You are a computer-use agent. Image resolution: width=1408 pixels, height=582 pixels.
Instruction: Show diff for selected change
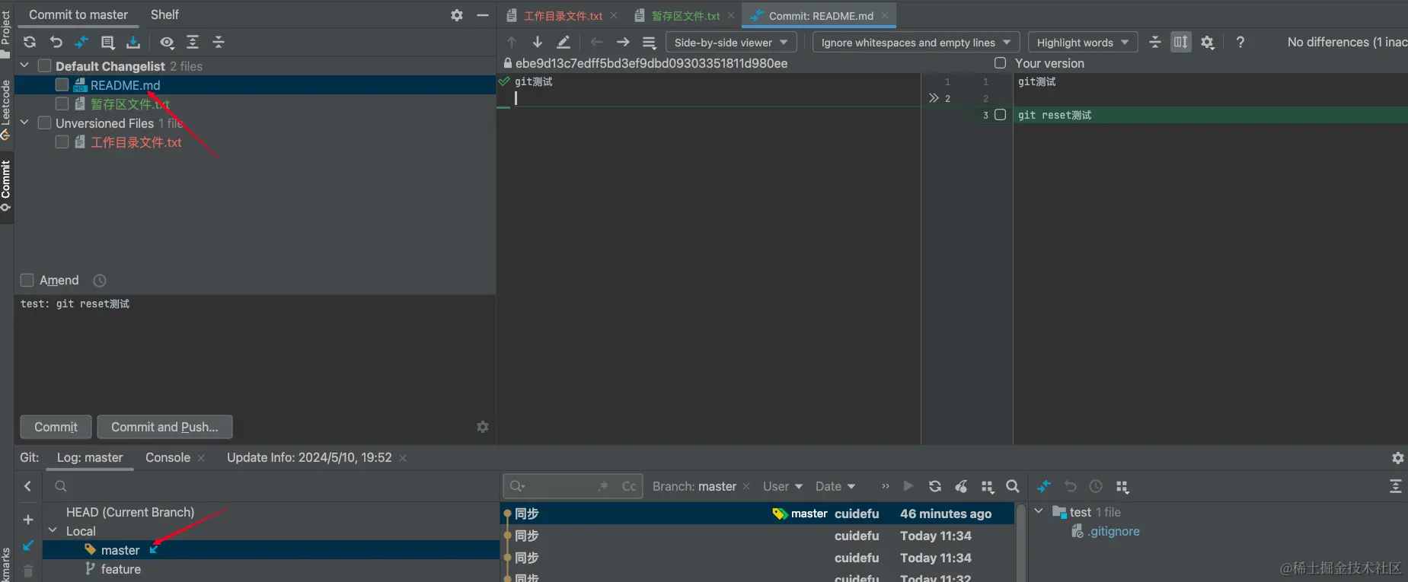coord(81,43)
